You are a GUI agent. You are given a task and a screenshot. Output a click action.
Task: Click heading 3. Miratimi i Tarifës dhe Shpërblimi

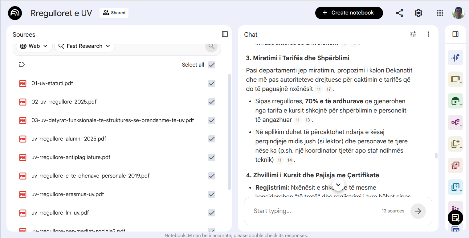tap(298, 58)
